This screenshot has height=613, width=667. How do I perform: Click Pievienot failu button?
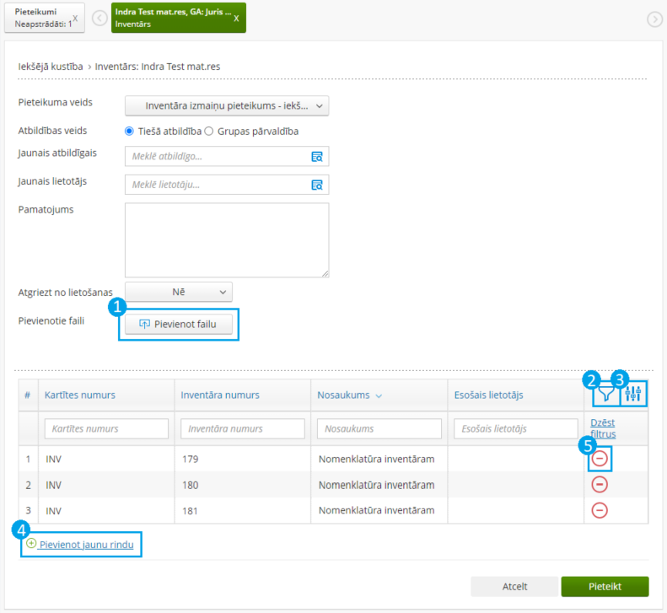click(x=179, y=324)
